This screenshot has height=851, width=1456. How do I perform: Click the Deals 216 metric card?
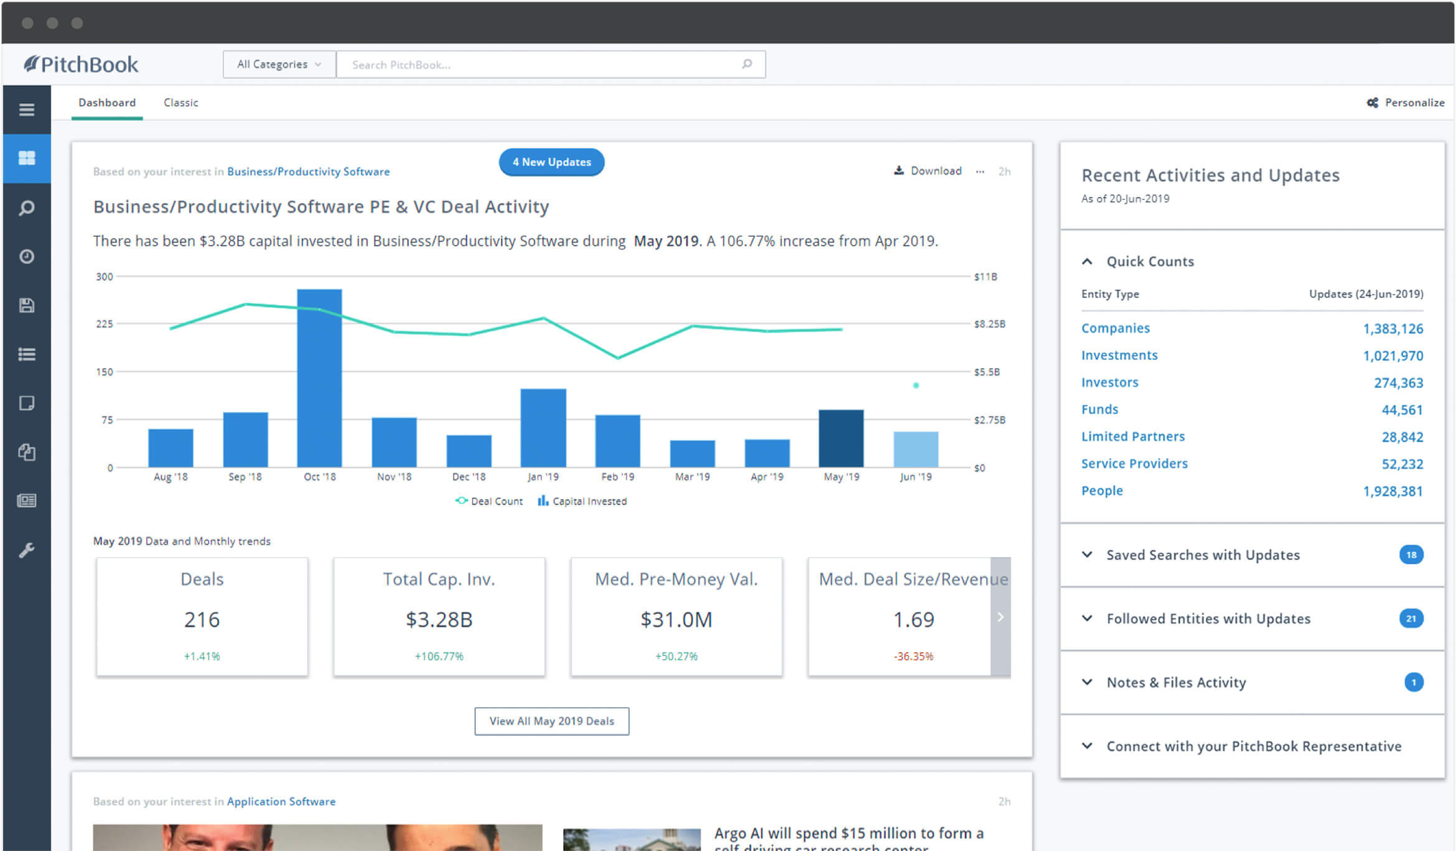click(202, 617)
